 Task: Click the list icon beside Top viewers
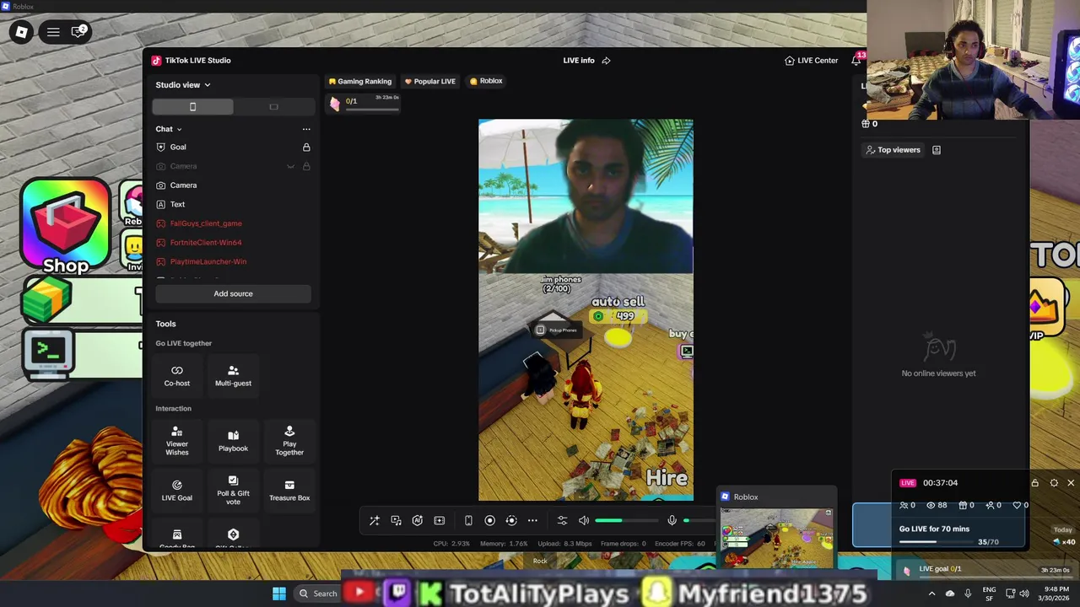coord(937,150)
